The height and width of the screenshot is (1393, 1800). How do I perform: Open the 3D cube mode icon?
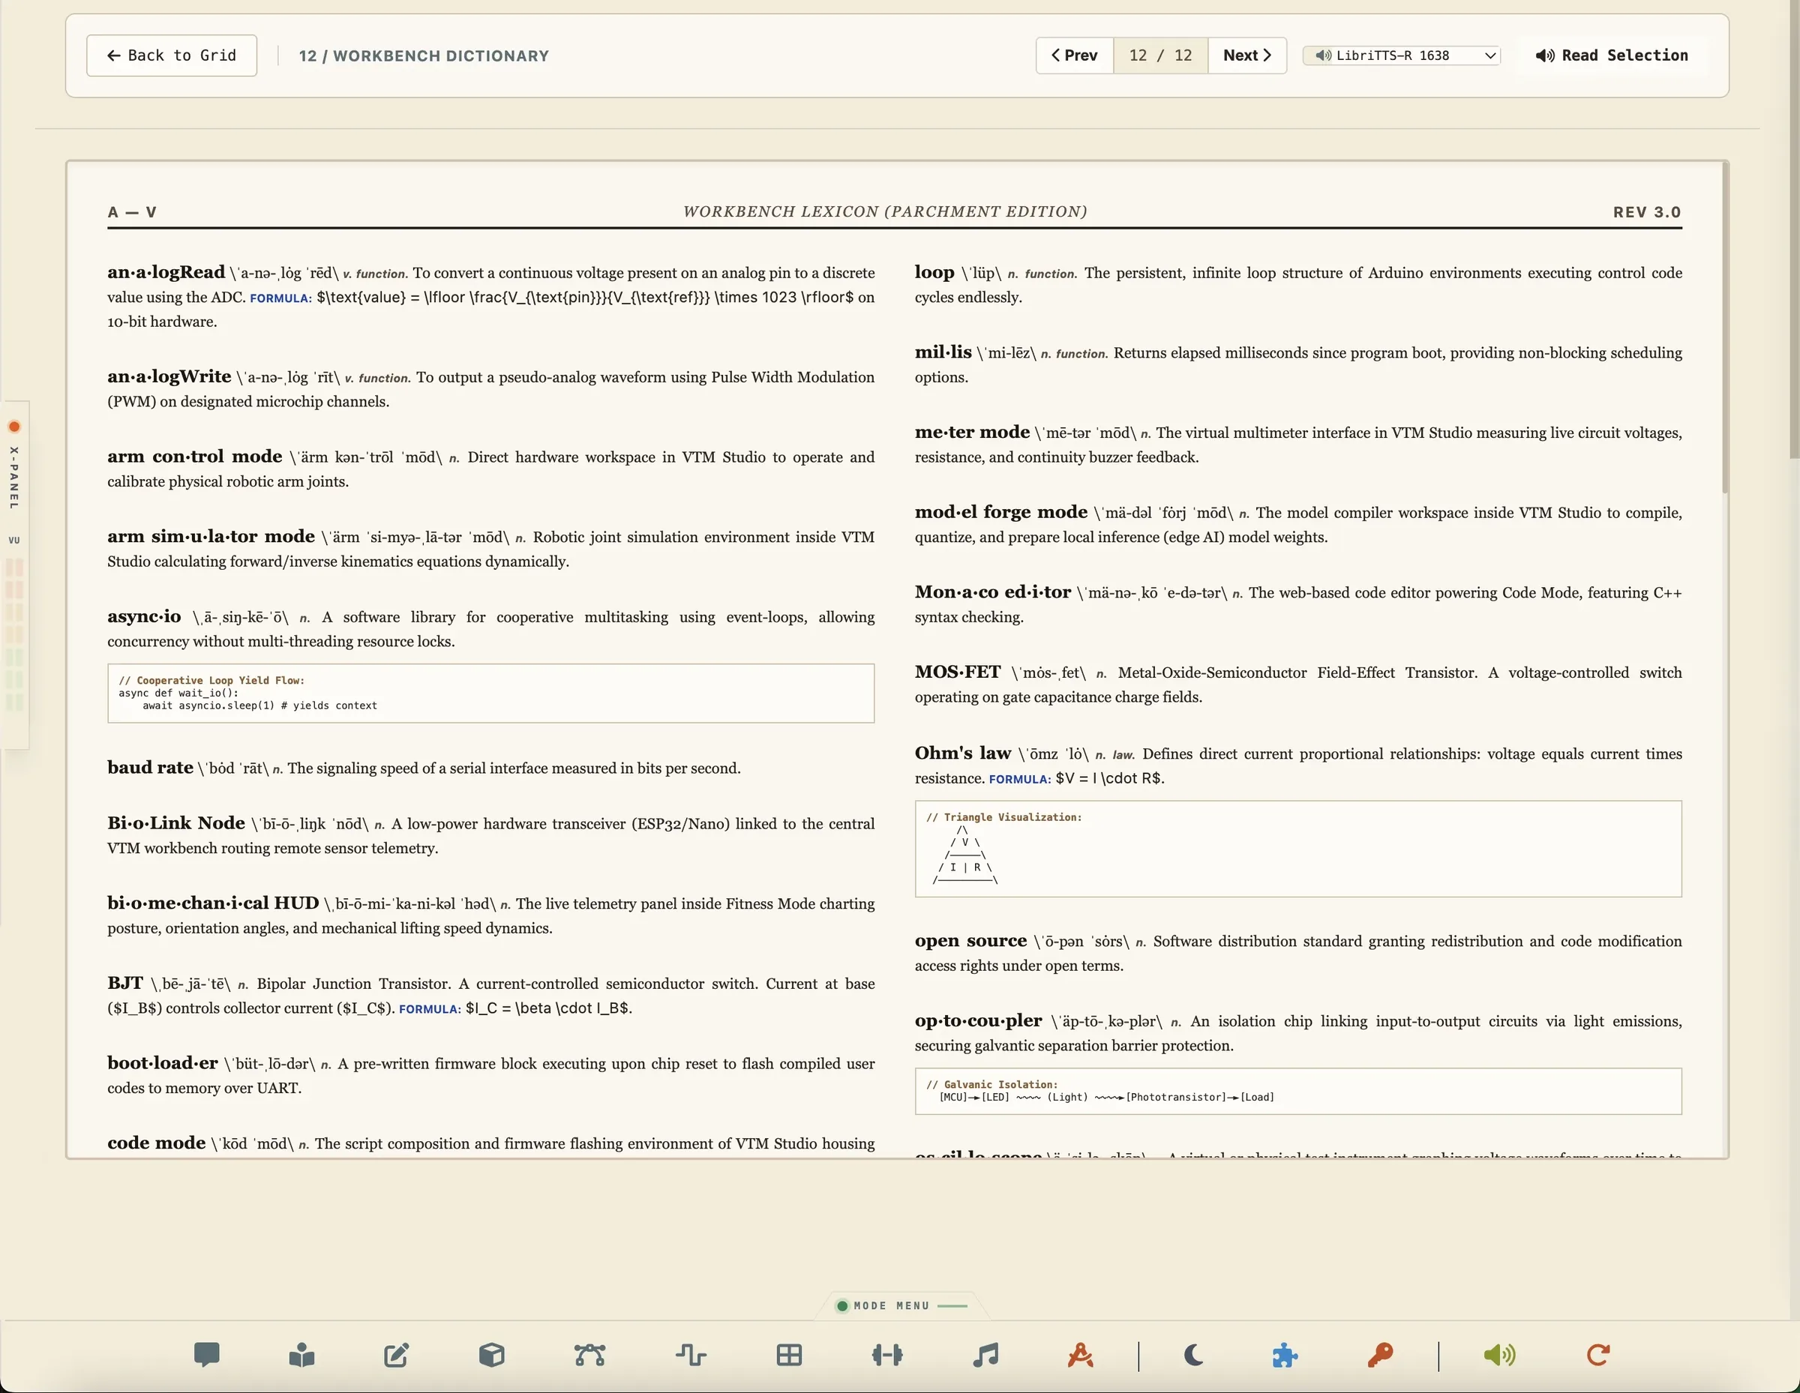coord(491,1355)
